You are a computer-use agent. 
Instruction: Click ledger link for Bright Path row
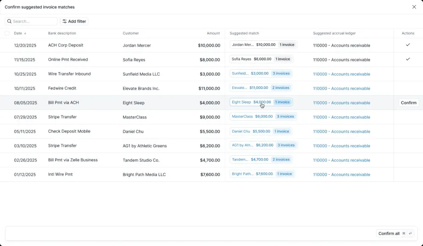click(342, 174)
